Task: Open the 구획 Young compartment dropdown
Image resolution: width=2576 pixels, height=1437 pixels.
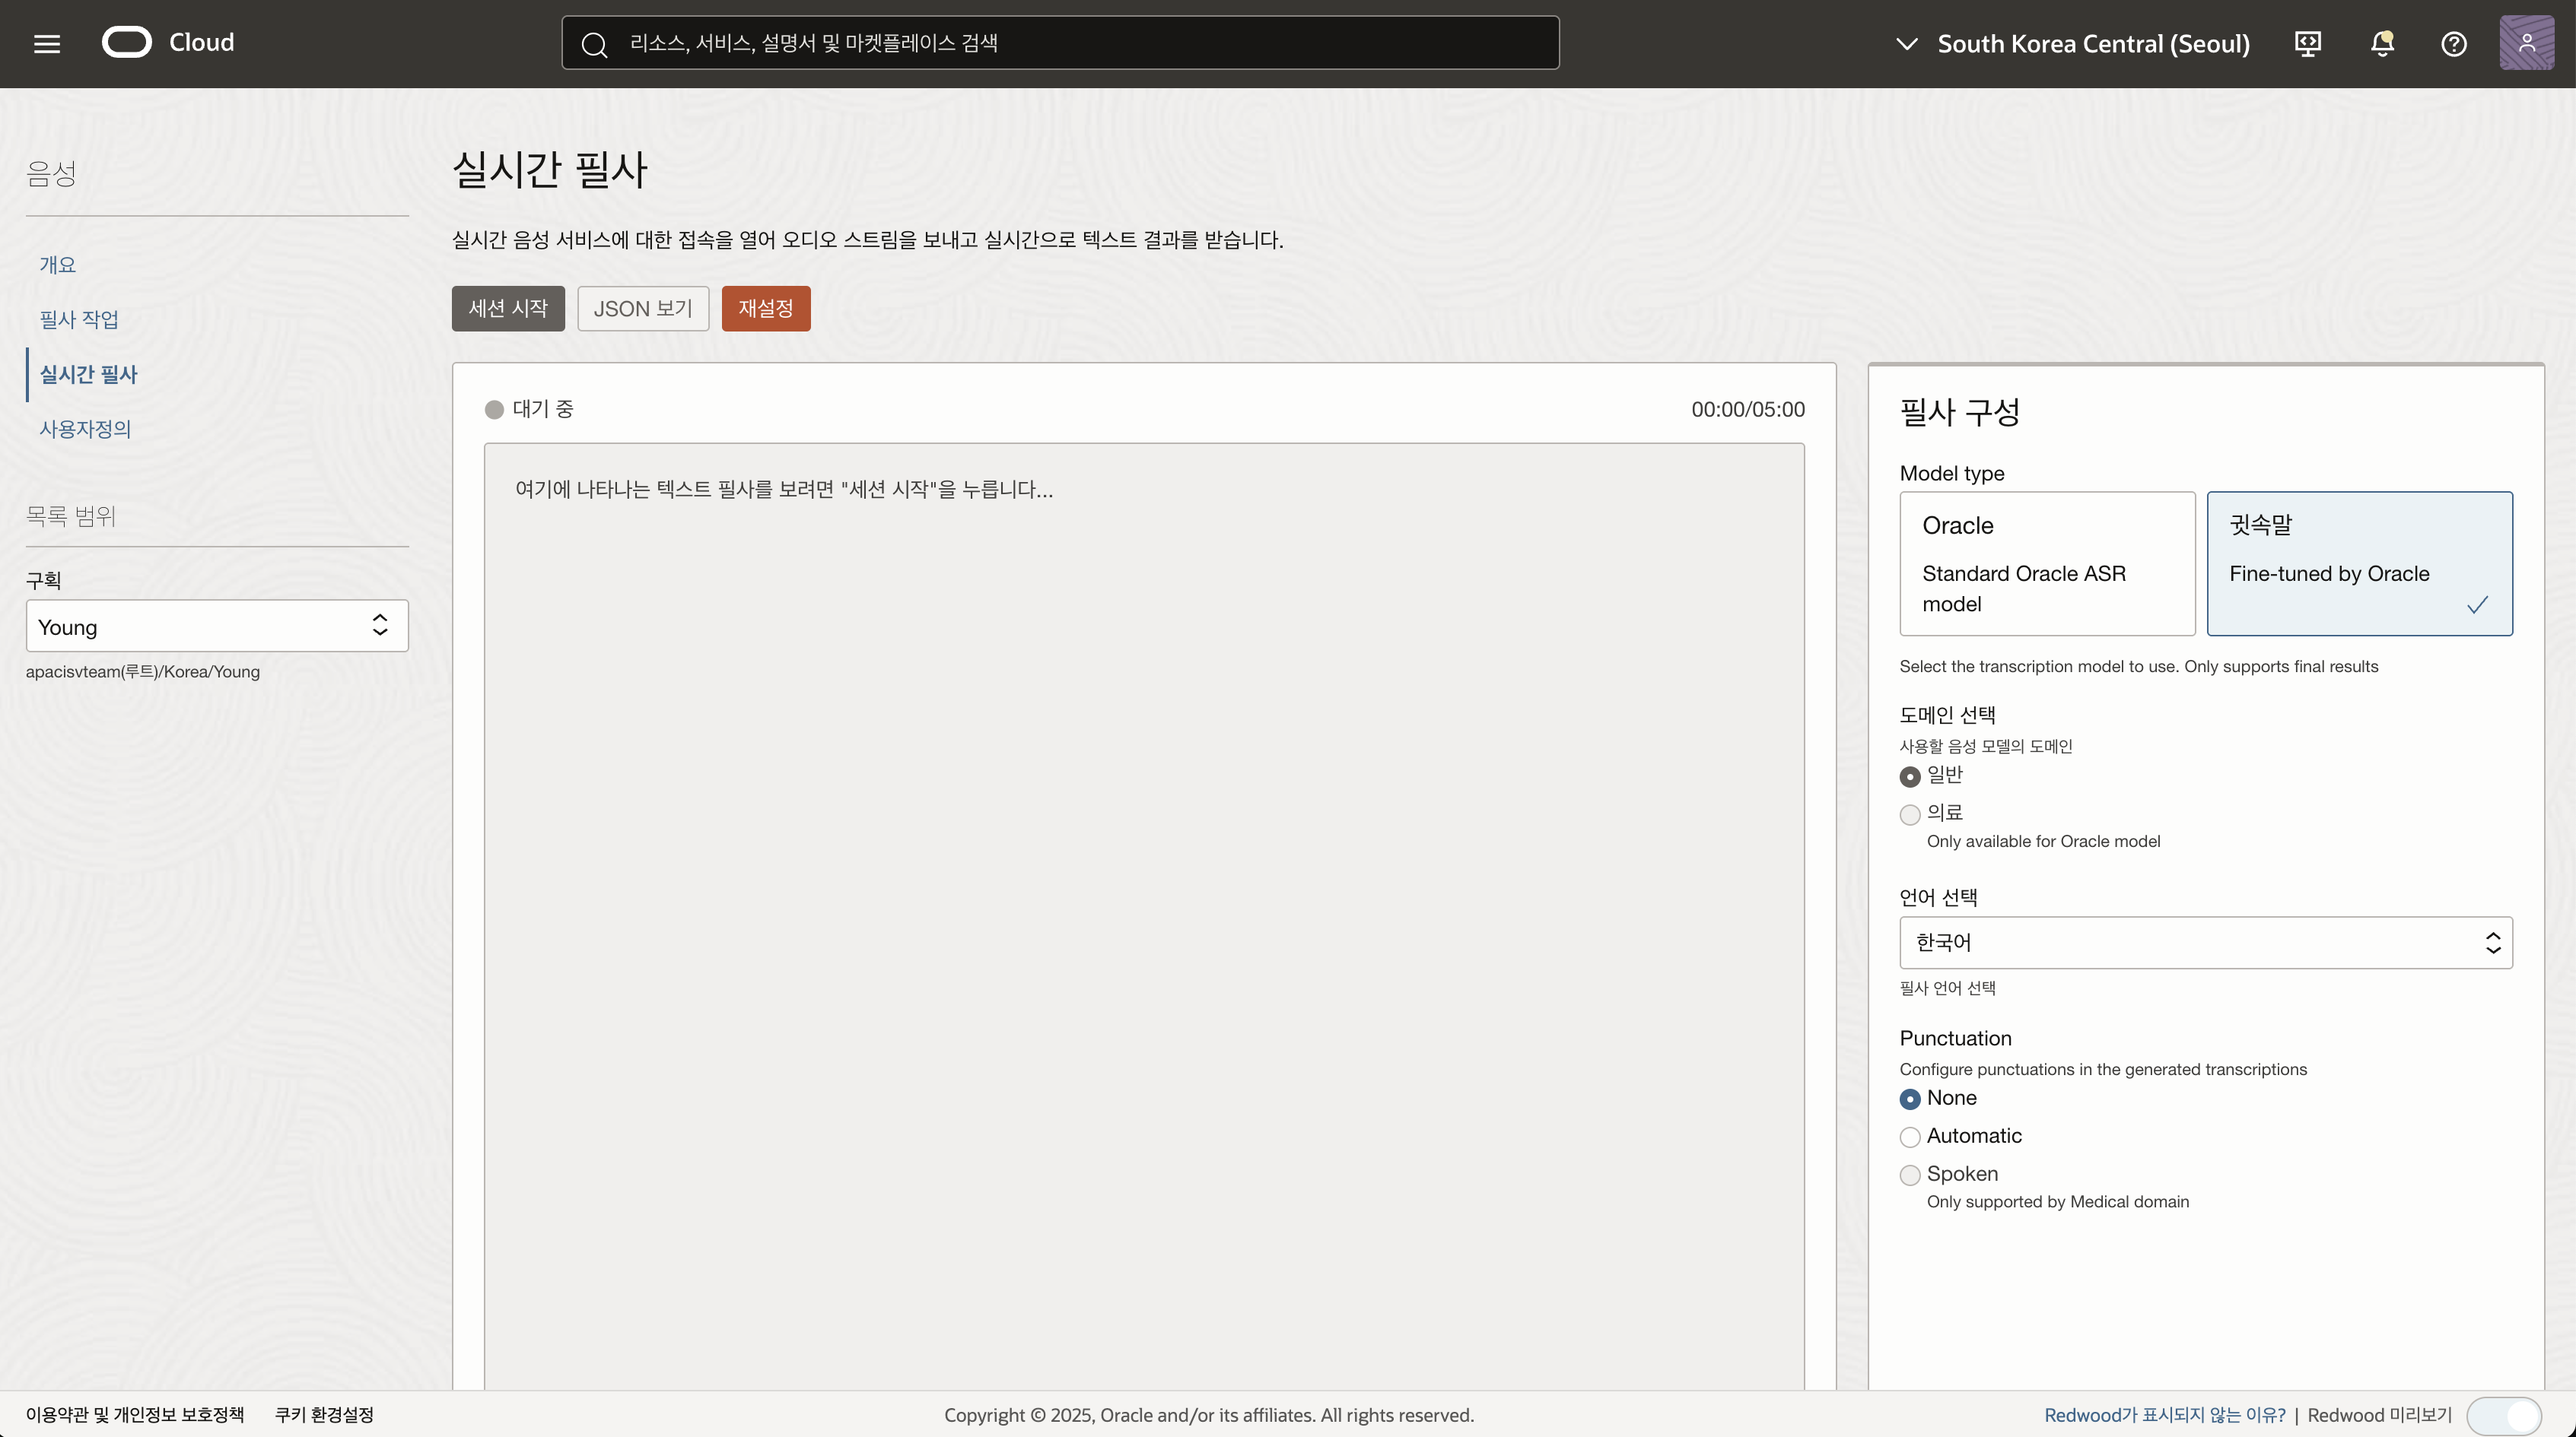Action: tap(217, 627)
